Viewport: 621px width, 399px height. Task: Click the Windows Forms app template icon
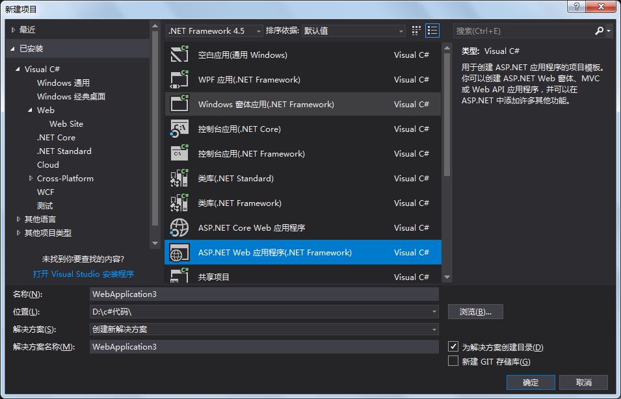179,104
